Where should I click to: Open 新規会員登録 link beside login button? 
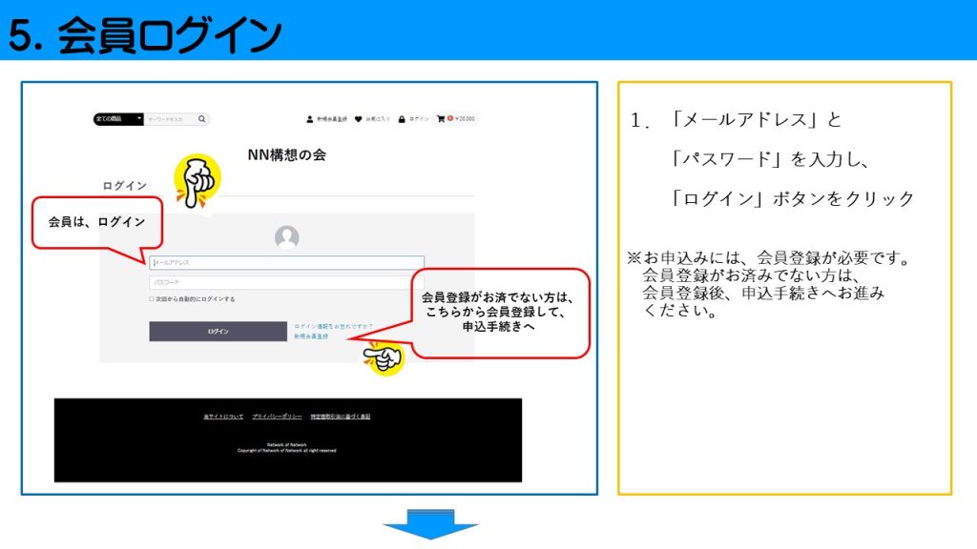click(311, 336)
